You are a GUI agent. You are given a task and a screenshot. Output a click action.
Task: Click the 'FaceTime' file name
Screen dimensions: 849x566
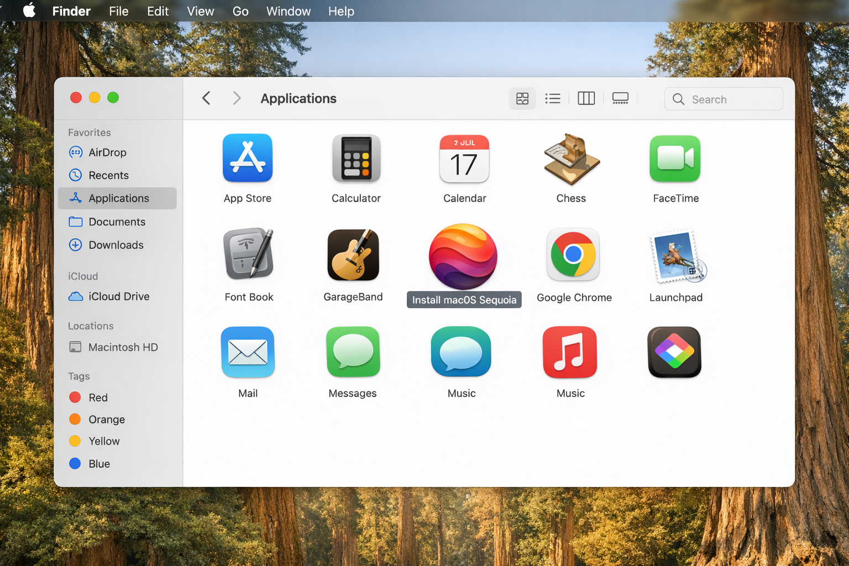(676, 198)
